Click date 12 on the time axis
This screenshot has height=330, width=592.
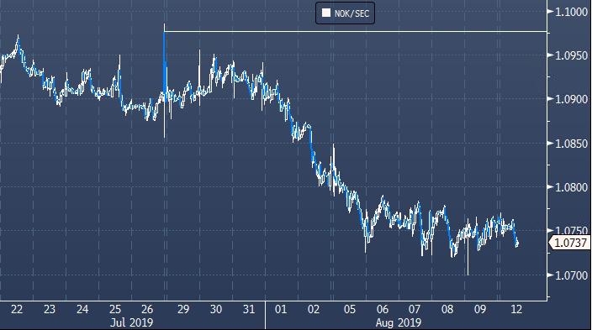(516, 309)
